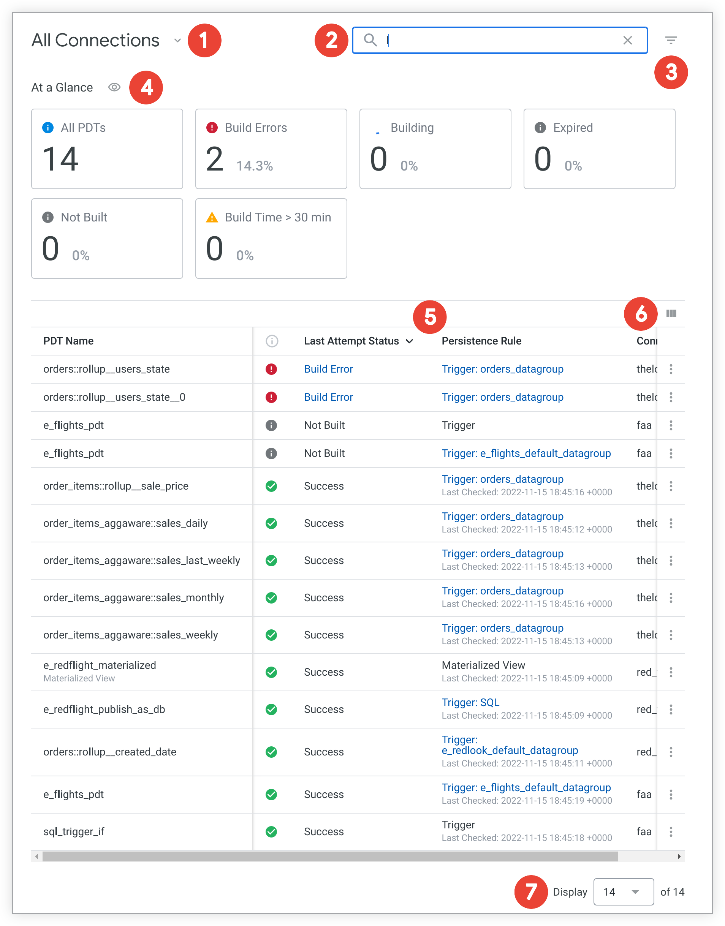
Task: Select the Build Errors summary card
Action: 271,149
